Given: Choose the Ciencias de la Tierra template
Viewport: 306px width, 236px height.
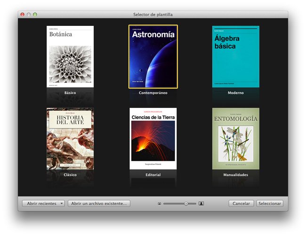Looking at the screenshot, I should pos(153,138).
